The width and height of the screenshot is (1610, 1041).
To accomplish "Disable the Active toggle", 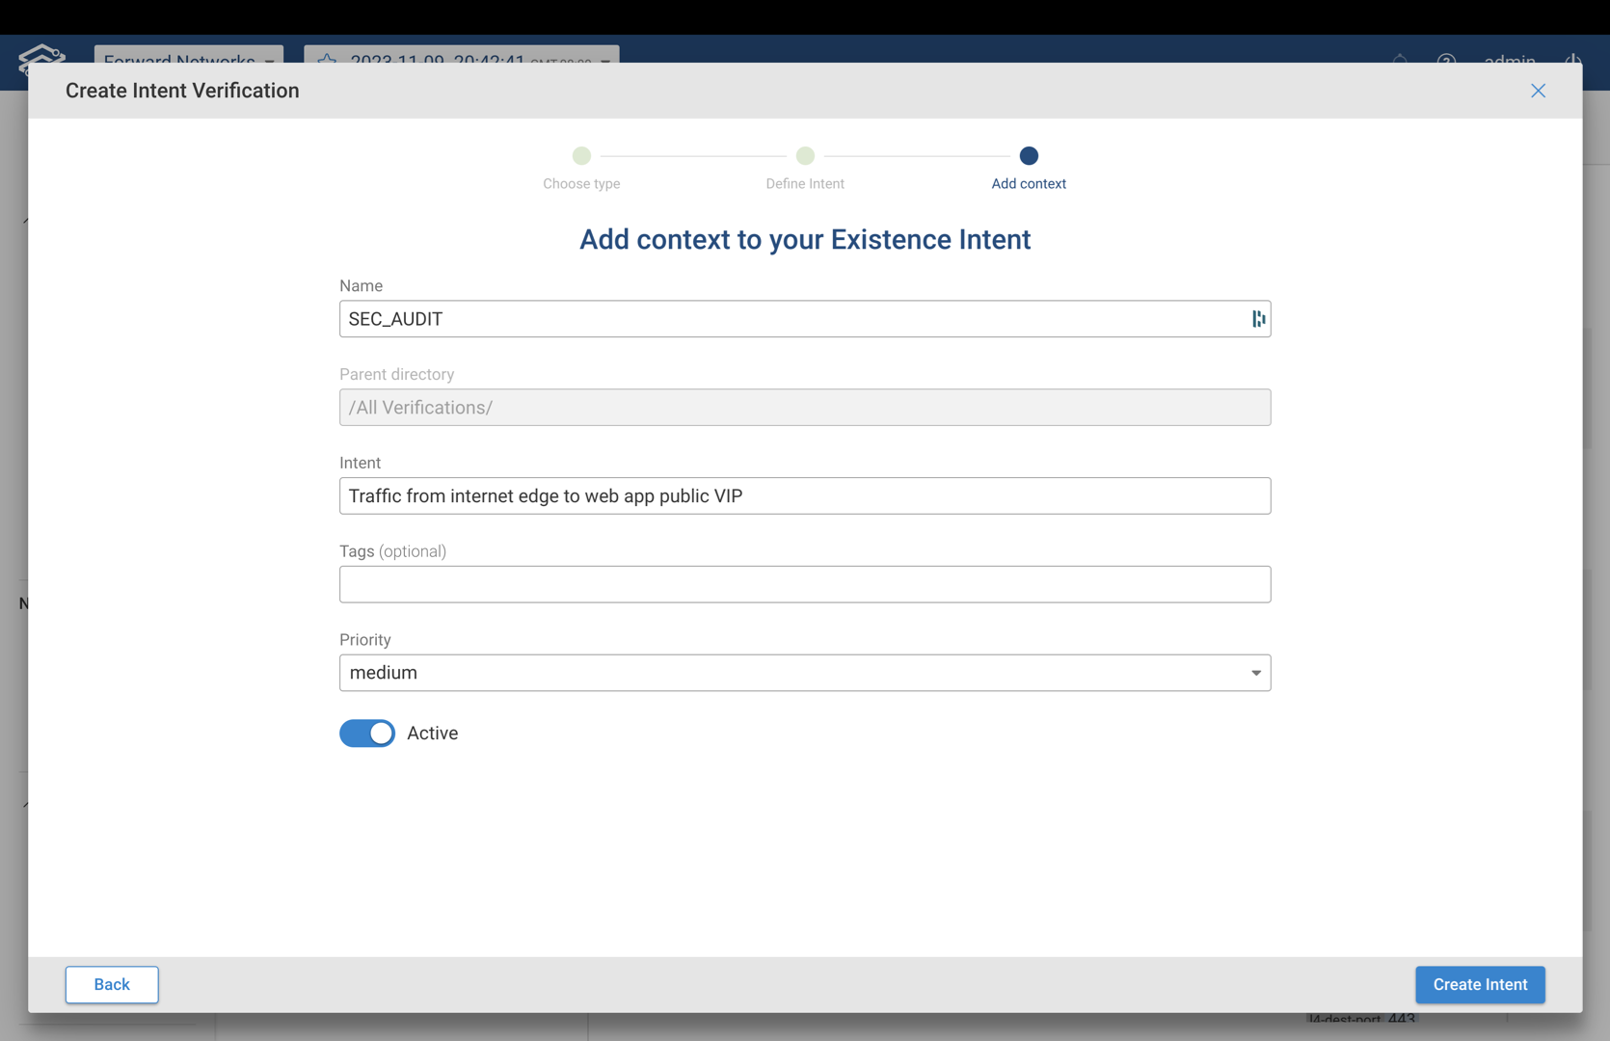I will pos(366,734).
